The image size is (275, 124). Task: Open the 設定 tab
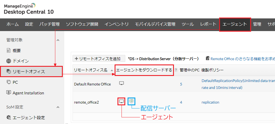tap(29, 24)
